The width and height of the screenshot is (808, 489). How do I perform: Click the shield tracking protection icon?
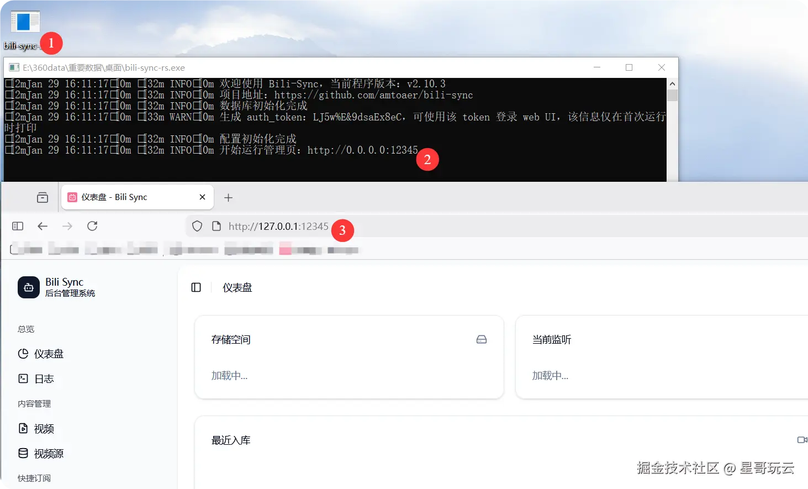tap(197, 226)
